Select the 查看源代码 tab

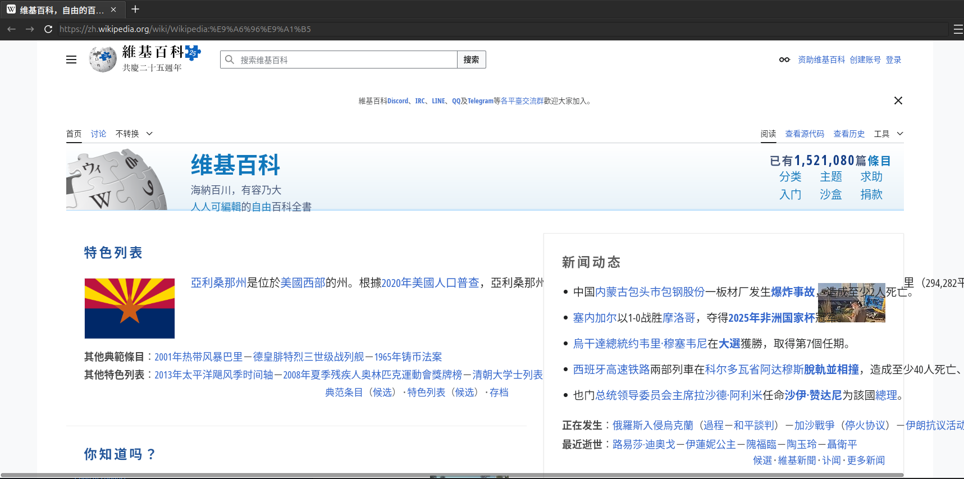click(x=805, y=134)
